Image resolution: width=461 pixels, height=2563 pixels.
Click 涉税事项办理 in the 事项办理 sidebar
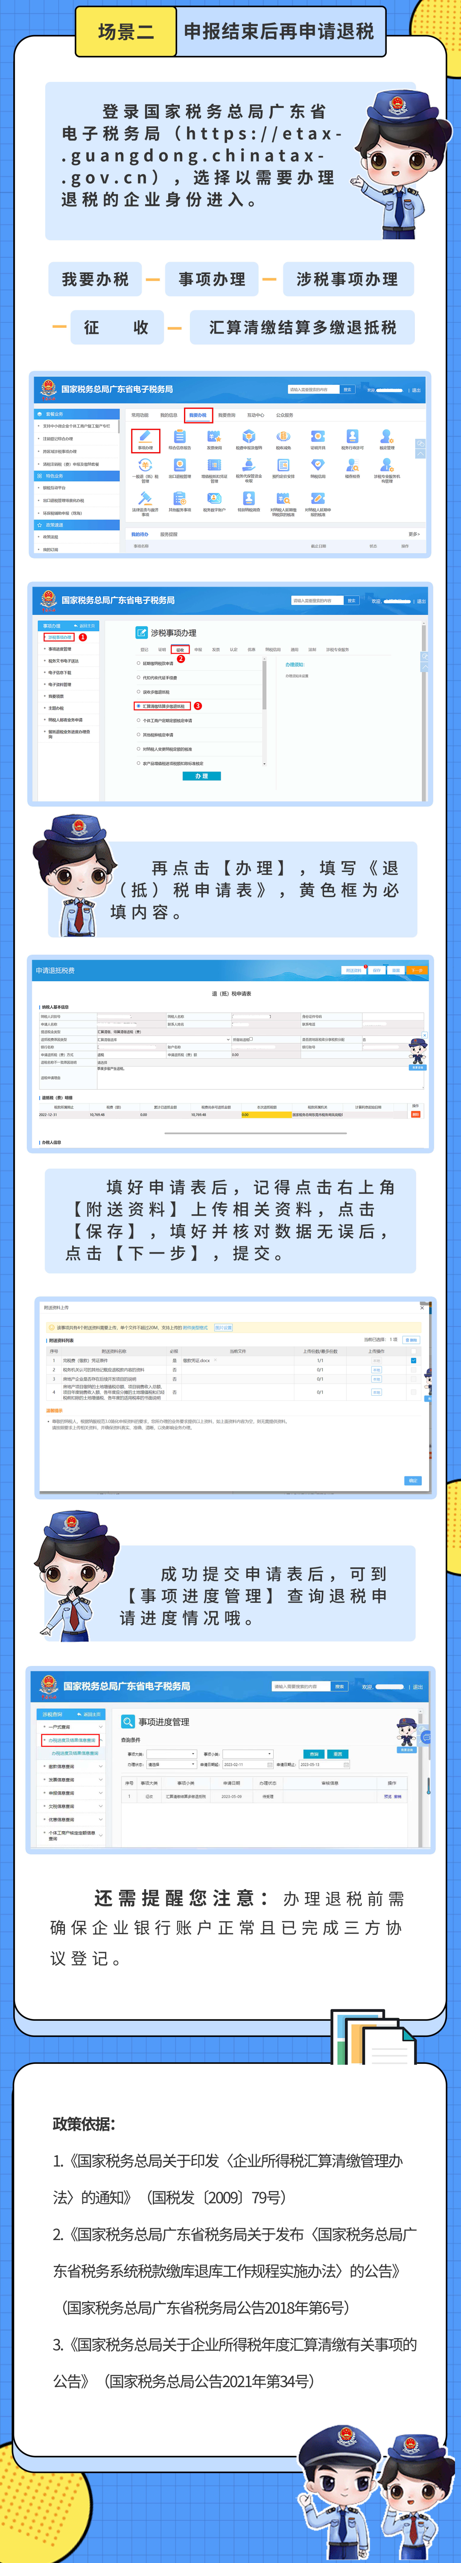click(x=60, y=637)
